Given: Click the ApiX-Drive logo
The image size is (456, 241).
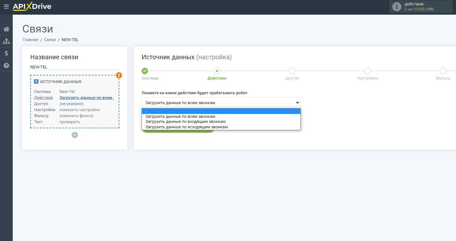Looking at the screenshot, I should point(32,6).
